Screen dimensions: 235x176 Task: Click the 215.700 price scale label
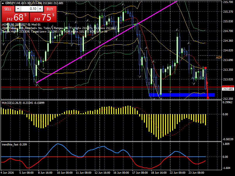[x=228, y=2]
